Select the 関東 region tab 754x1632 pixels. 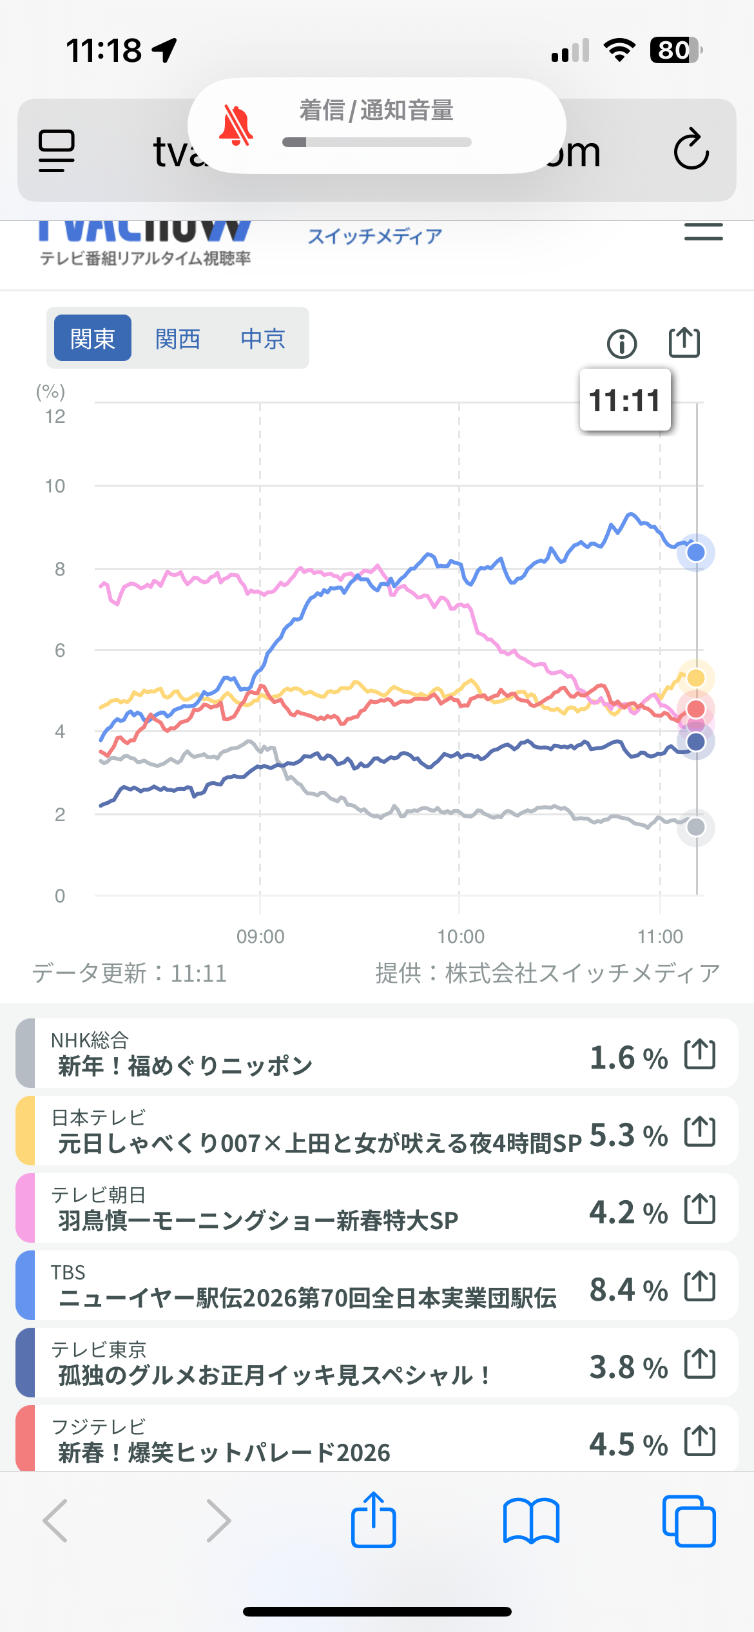tap(93, 338)
